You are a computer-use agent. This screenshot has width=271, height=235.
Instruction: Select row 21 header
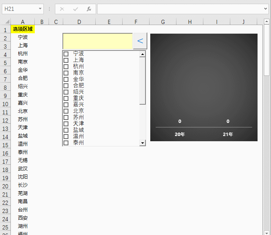pyautogui.click(x=5, y=194)
